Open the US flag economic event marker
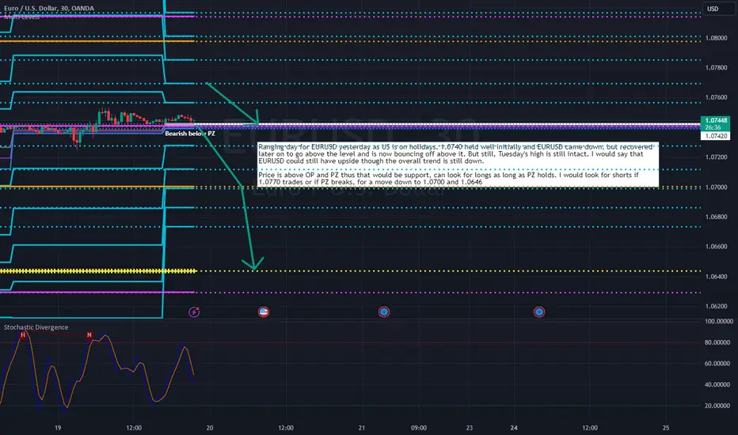This screenshot has height=435, width=738. 264,312
